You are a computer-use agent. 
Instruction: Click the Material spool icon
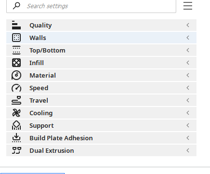pyautogui.click(x=16, y=75)
